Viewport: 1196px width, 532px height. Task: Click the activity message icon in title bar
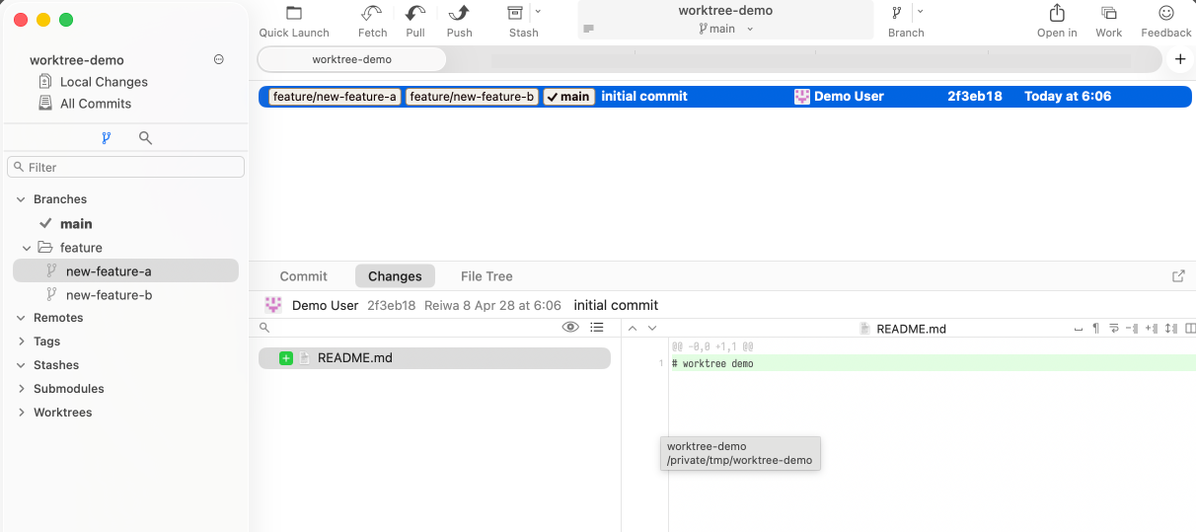tap(589, 29)
